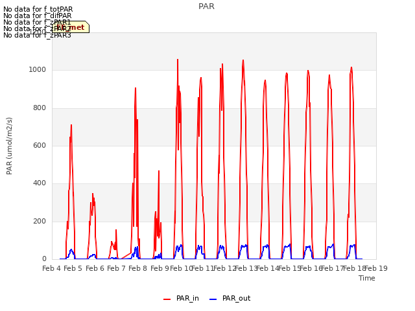415x311 pixels.
Task: Click the 1000 y-axis tick label
Action: tap(38, 69)
